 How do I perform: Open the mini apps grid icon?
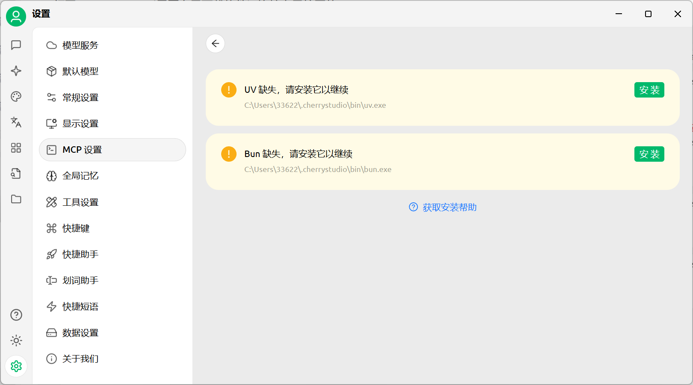[x=16, y=148]
